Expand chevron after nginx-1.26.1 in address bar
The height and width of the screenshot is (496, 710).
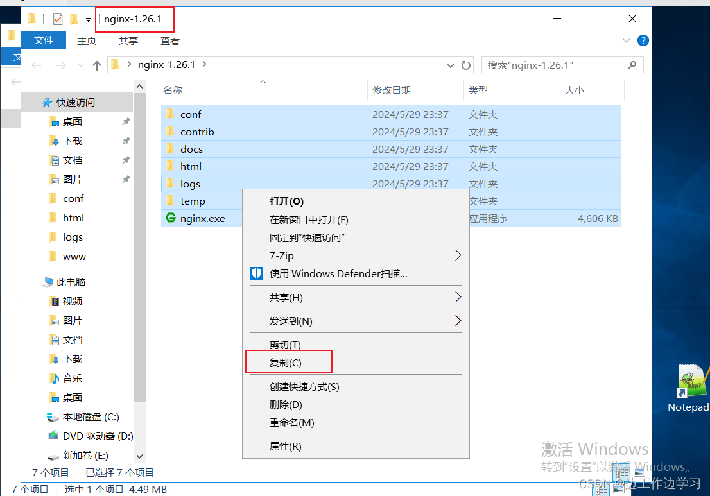pyautogui.click(x=205, y=64)
